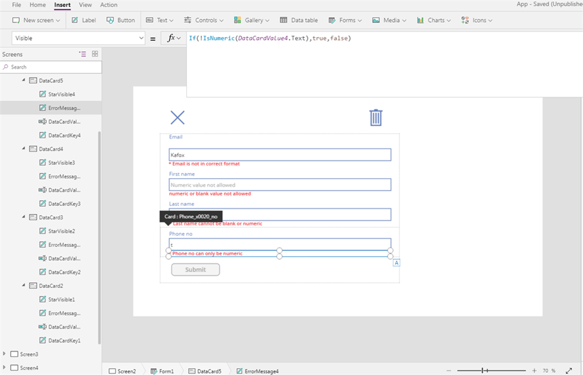Select ErrorMessage4 in the breadcrumb
This screenshot has width=583, height=375.
pyautogui.click(x=258, y=371)
